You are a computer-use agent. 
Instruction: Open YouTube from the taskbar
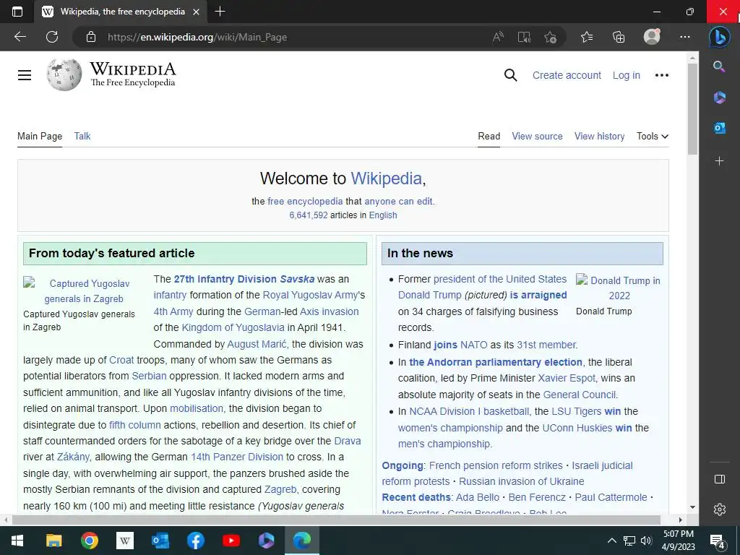point(231,541)
